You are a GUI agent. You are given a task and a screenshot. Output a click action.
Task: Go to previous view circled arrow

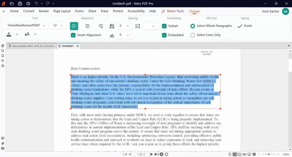coord(161,154)
